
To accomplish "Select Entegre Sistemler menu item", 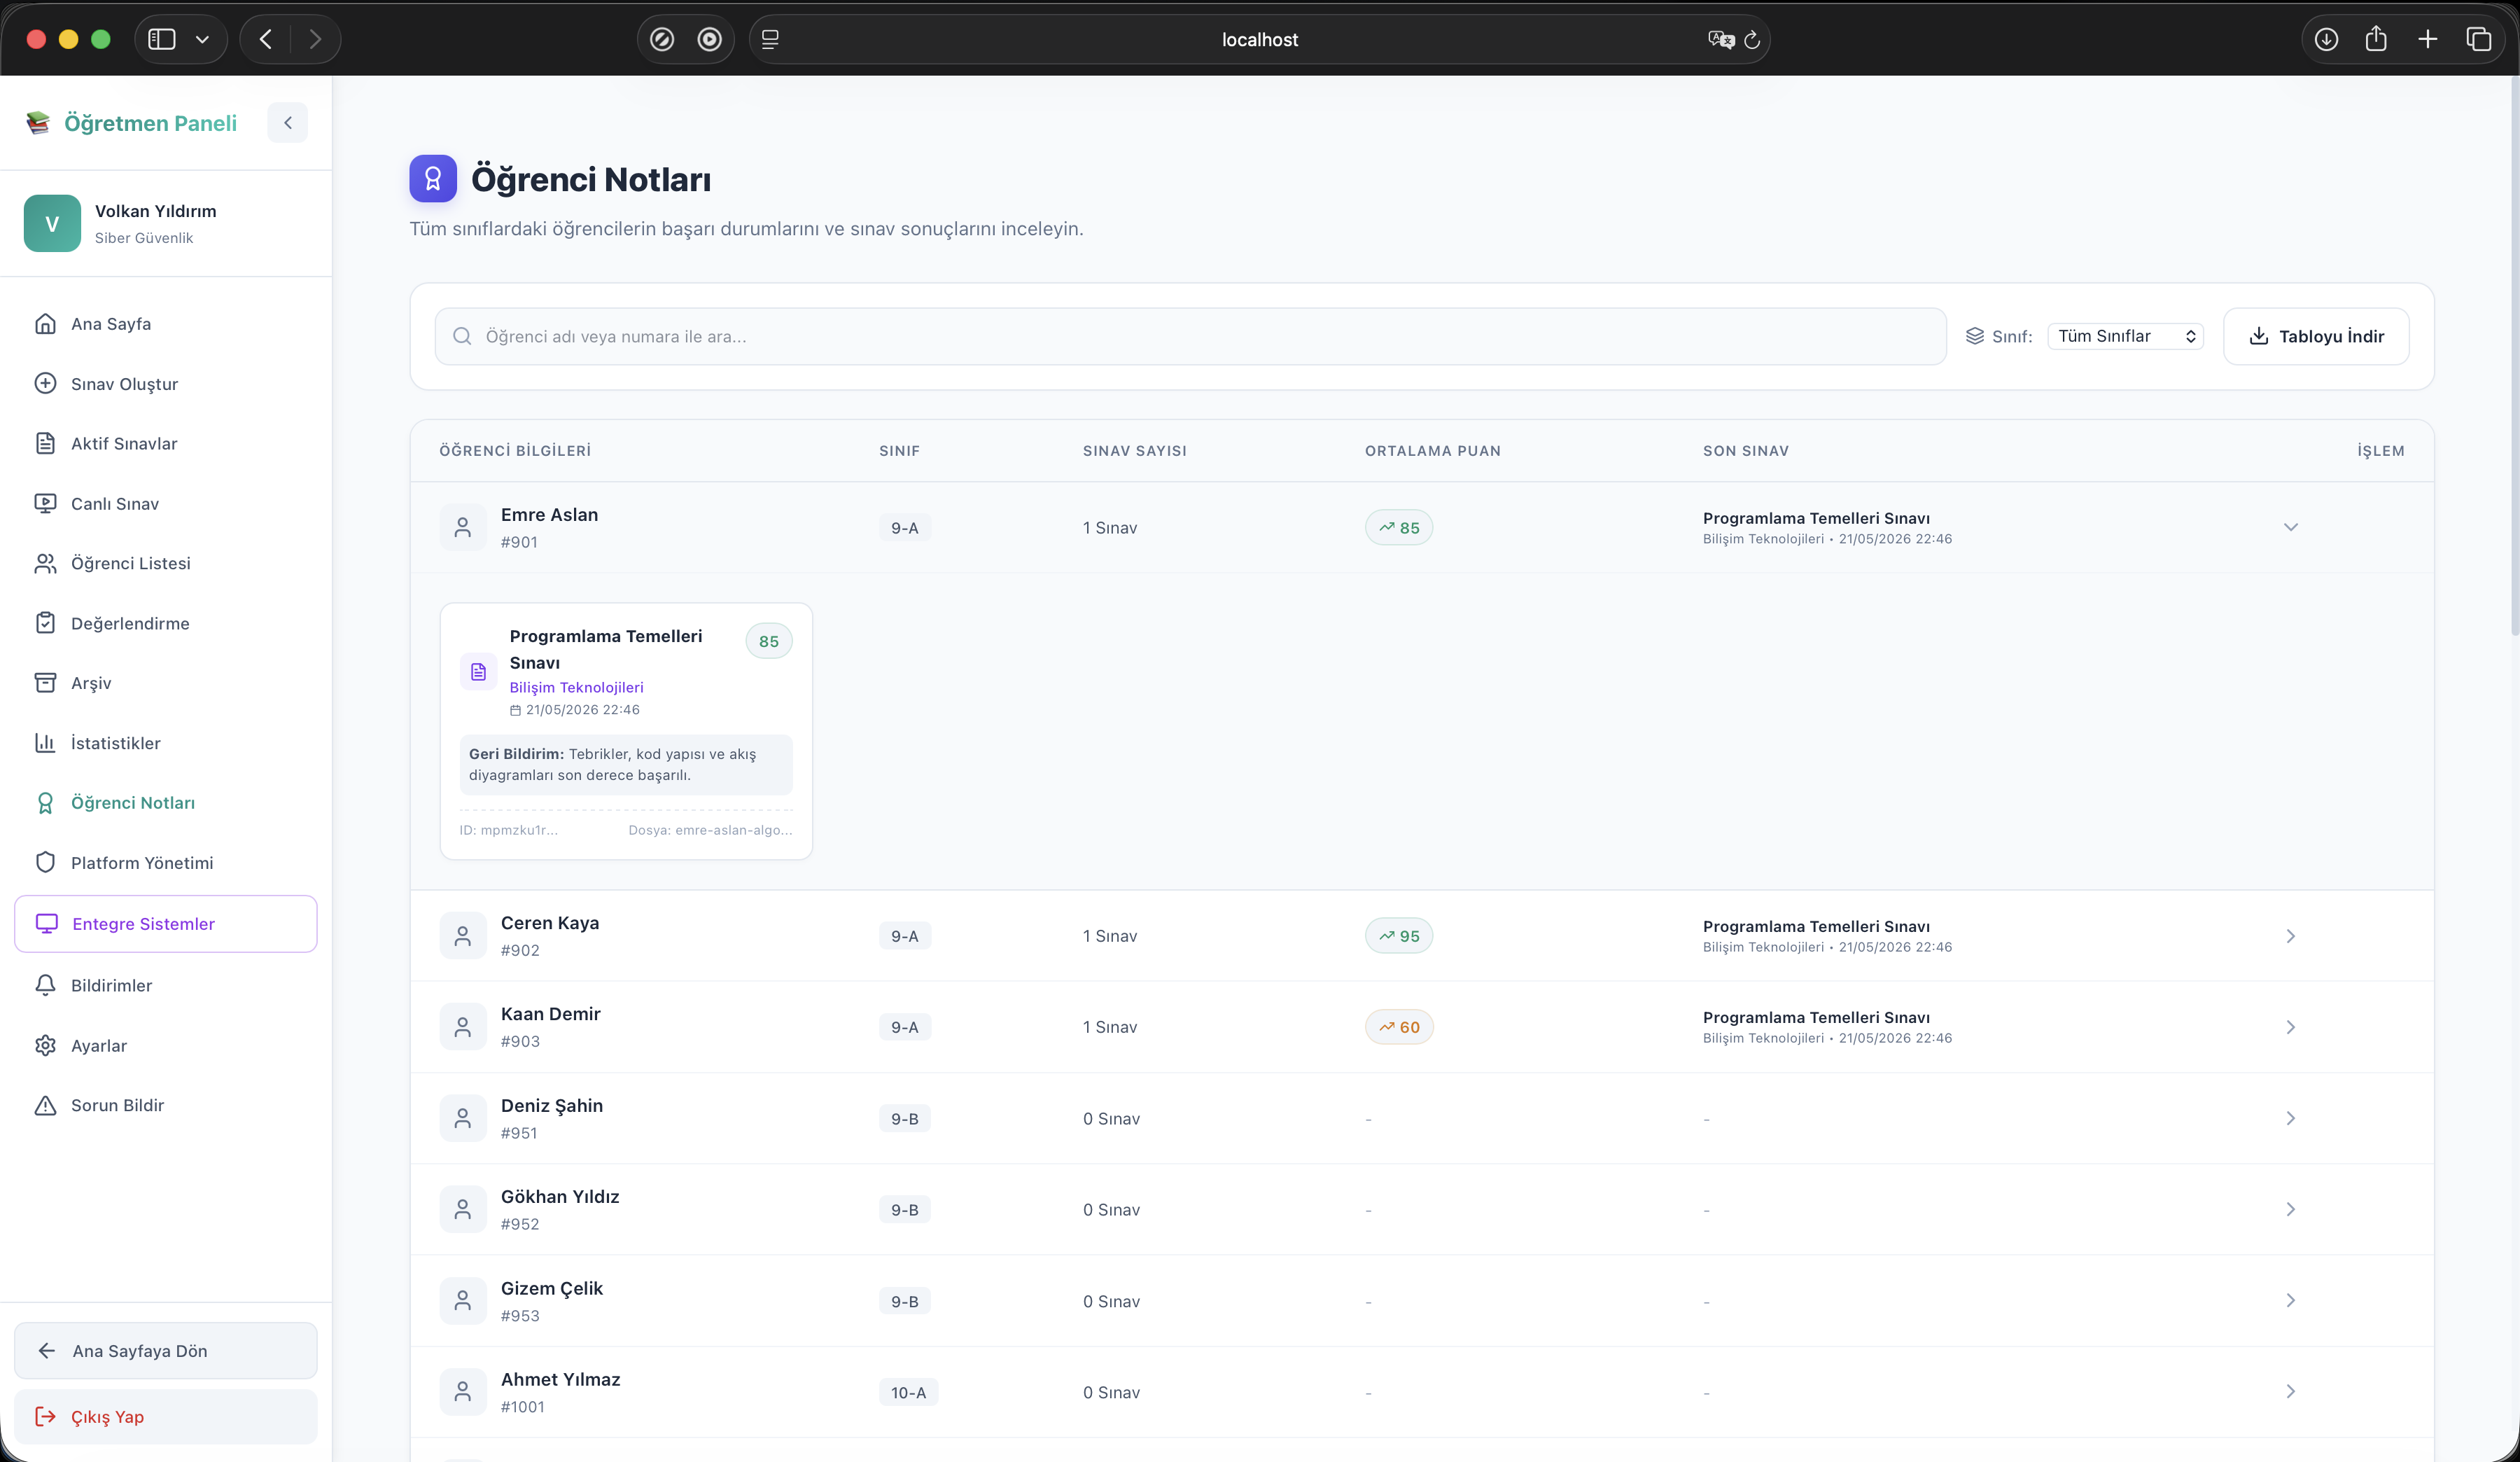I will click(x=166, y=924).
